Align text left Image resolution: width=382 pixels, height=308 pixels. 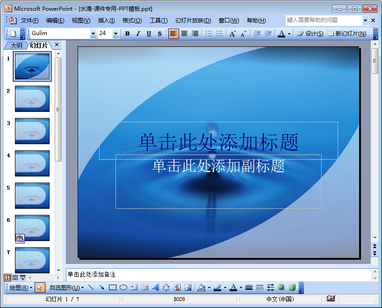[173, 34]
